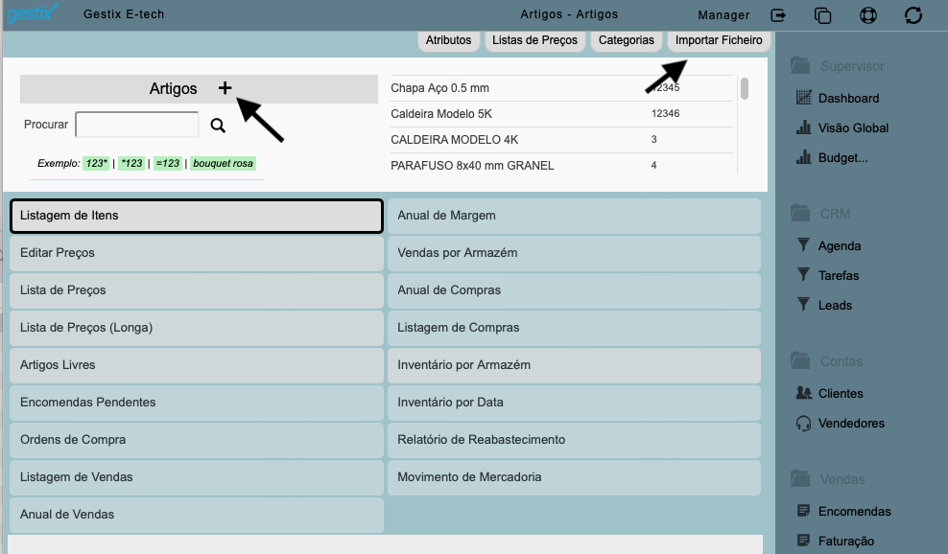This screenshot has height=554, width=948.
Task: Click the =123 search example
Action: click(x=168, y=163)
